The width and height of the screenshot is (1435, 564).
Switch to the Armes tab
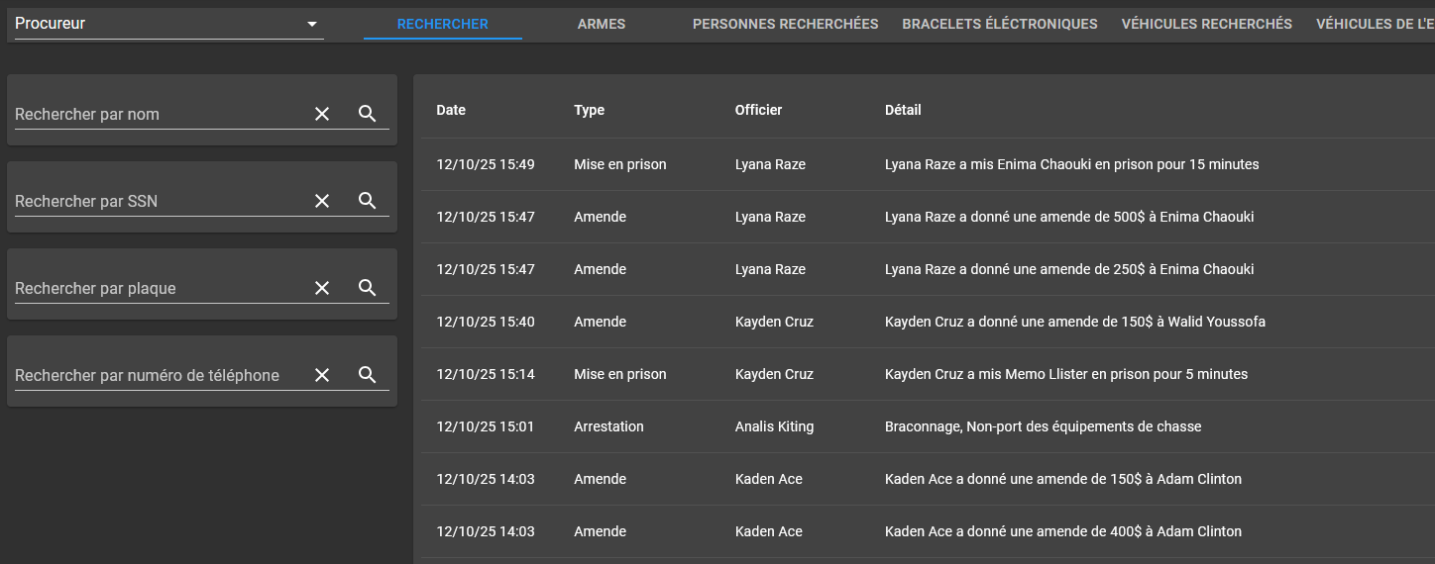point(602,24)
